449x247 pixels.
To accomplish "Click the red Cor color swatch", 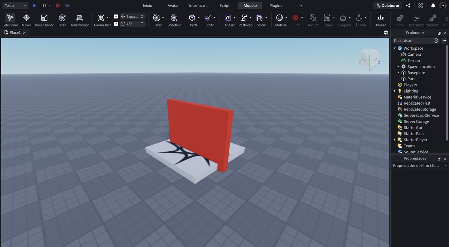I will pos(295,18).
